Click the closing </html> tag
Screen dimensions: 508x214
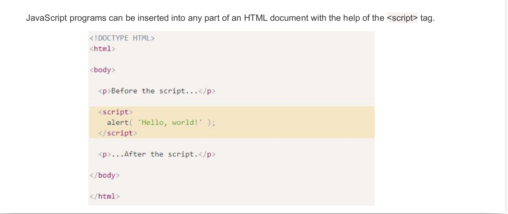point(104,196)
